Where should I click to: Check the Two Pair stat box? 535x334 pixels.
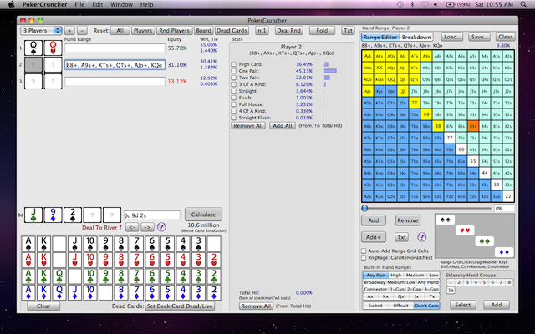(234, 78)
